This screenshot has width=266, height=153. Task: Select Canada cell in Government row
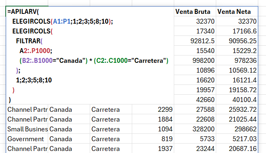(x=69, y=139)
